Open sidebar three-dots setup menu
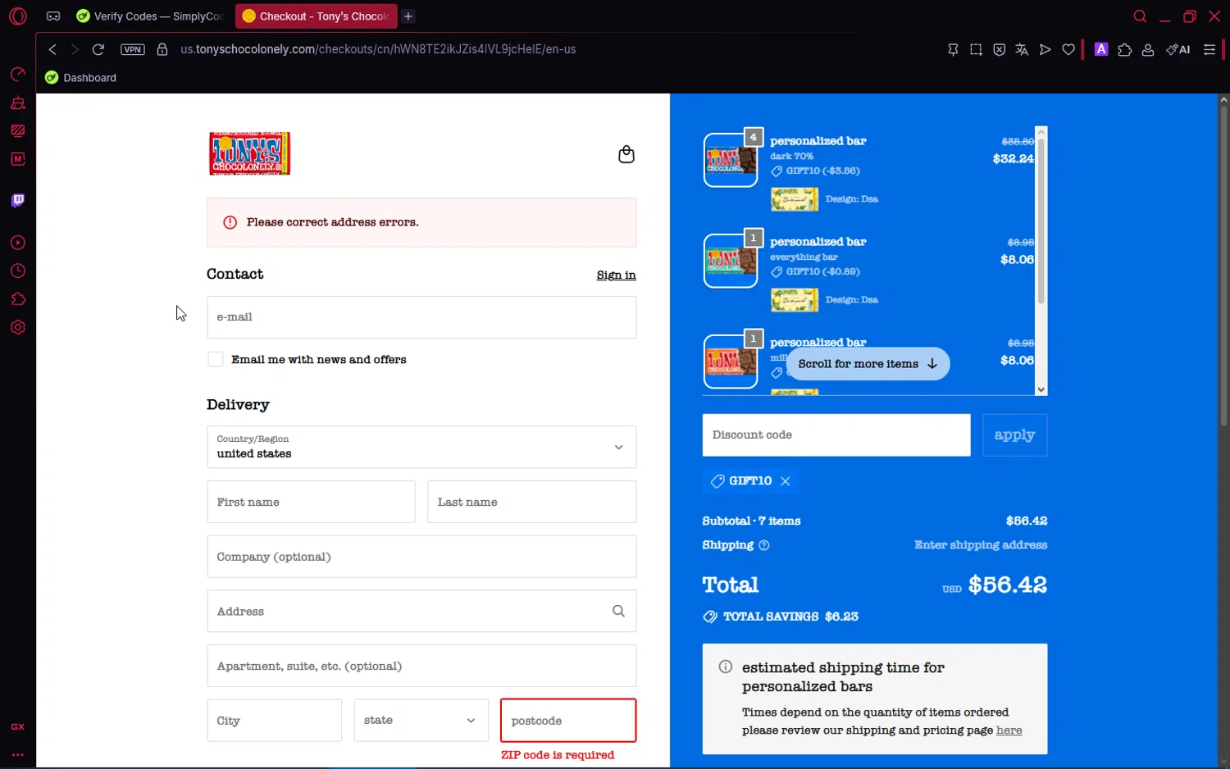 point(18,754)
